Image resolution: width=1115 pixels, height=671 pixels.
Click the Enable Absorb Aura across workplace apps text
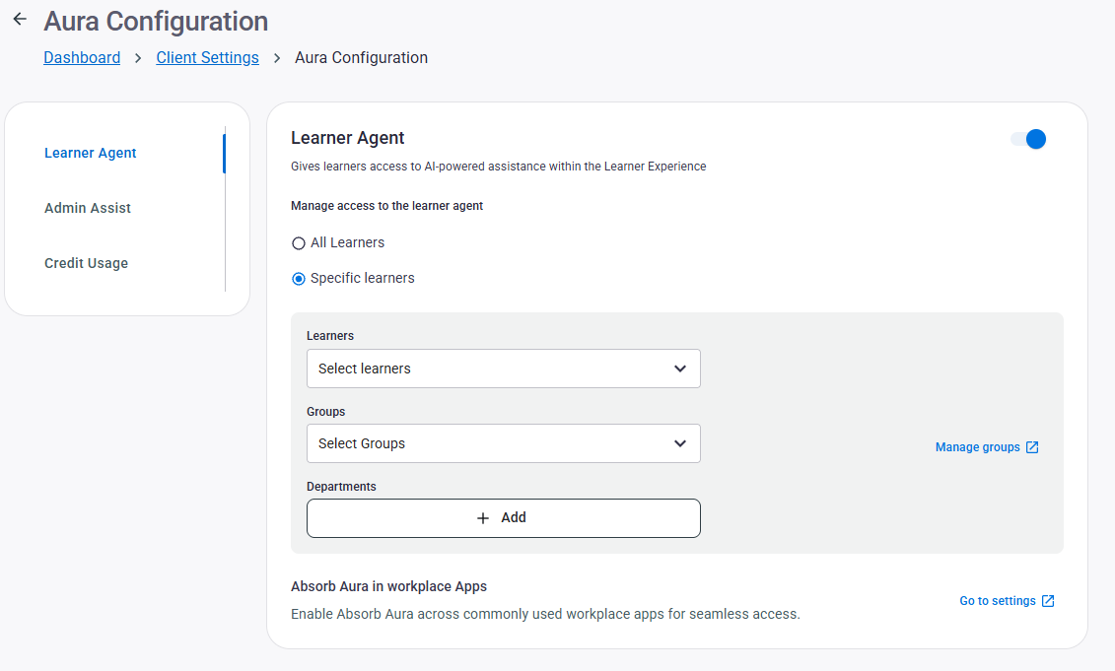coord(545,614)
